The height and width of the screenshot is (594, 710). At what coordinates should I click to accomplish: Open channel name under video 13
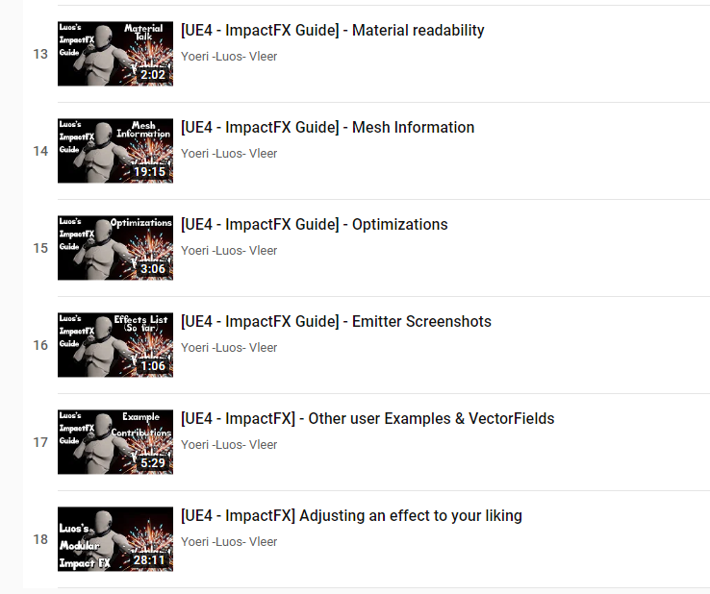(229, 57)
